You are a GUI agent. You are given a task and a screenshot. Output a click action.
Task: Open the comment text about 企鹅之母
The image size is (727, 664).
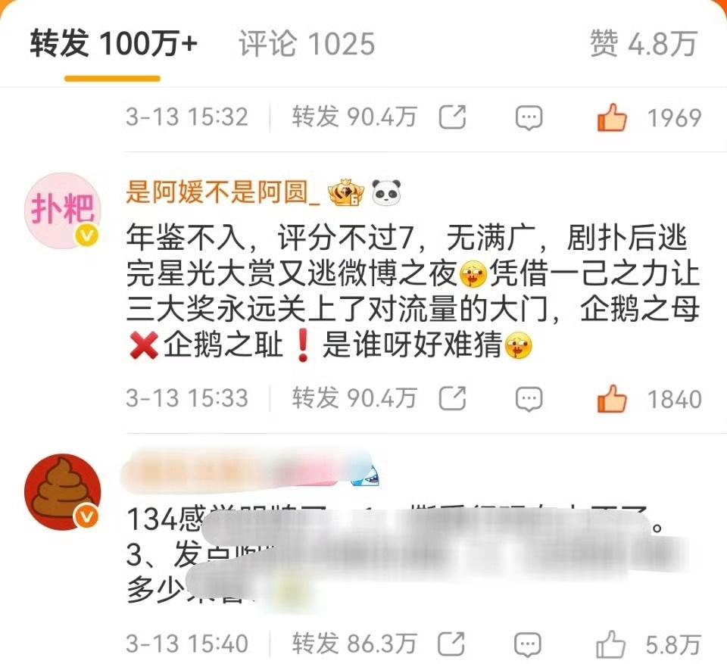[412, 291]
